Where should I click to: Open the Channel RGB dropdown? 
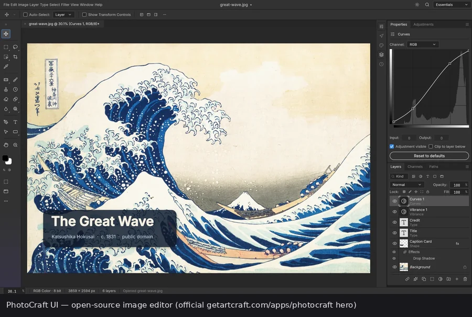click(x=423, y=44)
